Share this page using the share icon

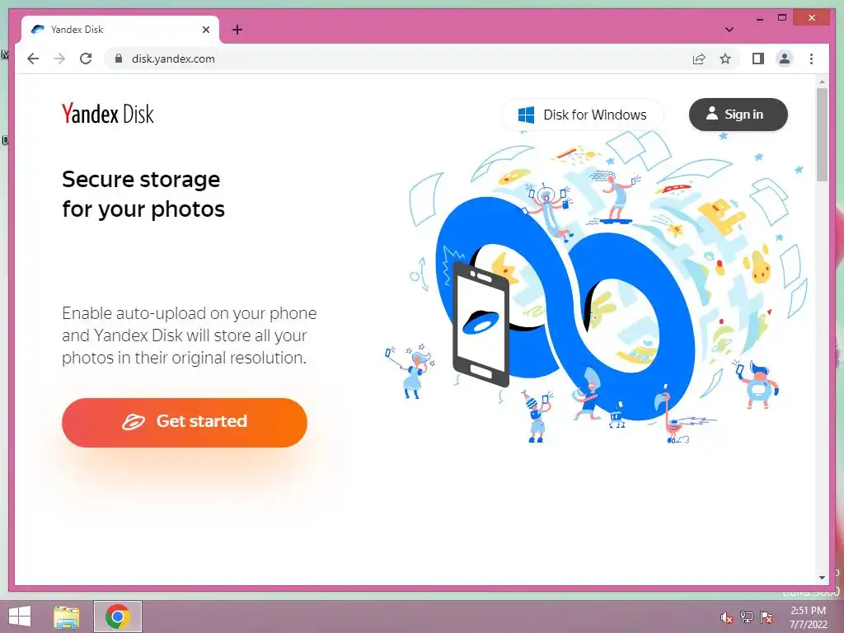pos(699,59)
